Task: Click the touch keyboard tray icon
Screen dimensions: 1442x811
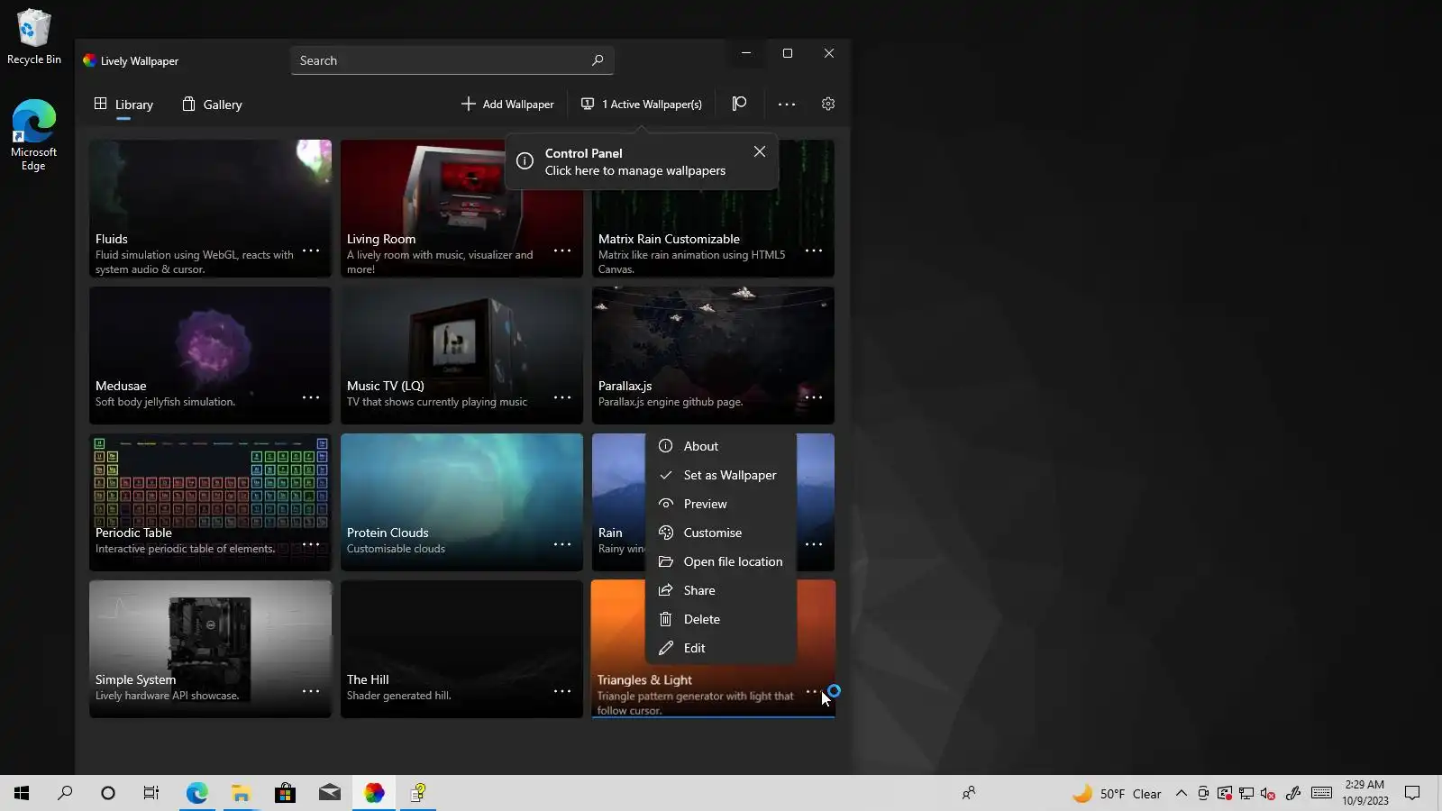Action: 1321,793
